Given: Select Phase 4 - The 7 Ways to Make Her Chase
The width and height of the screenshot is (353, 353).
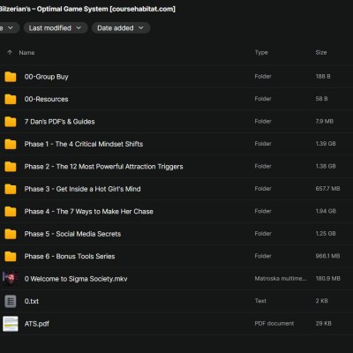Looking at the screenshot, I should coord(89,212).
